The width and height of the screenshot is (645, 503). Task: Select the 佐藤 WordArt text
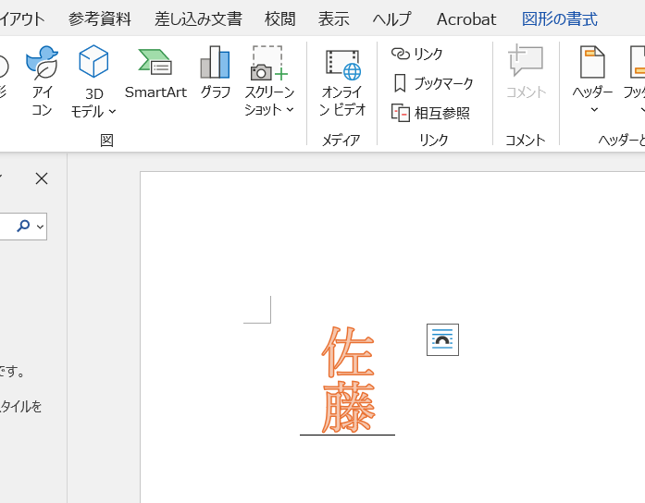pyautogui.click(x=348, y=380)
